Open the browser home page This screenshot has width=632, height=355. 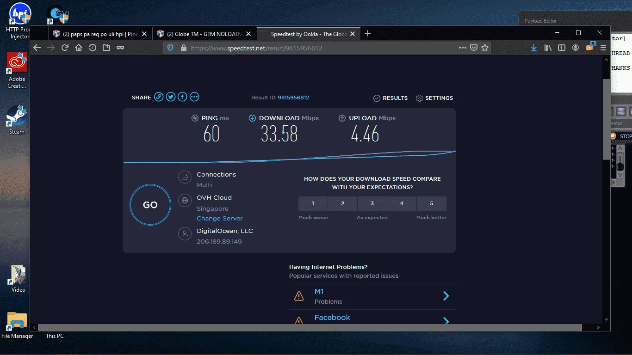(79, 48)
